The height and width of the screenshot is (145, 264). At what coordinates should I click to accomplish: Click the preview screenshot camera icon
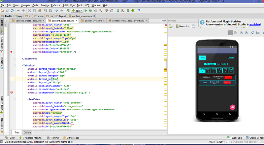[x=258, y=33]
